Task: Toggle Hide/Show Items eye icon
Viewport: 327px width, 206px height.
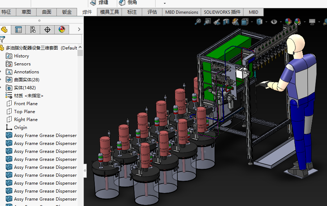Action: tap(274, 22)
